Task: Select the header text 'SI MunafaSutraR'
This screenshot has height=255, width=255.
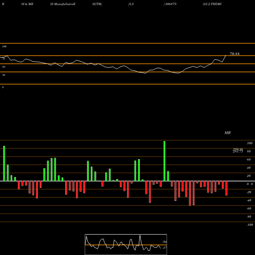Action: point(63,4)
